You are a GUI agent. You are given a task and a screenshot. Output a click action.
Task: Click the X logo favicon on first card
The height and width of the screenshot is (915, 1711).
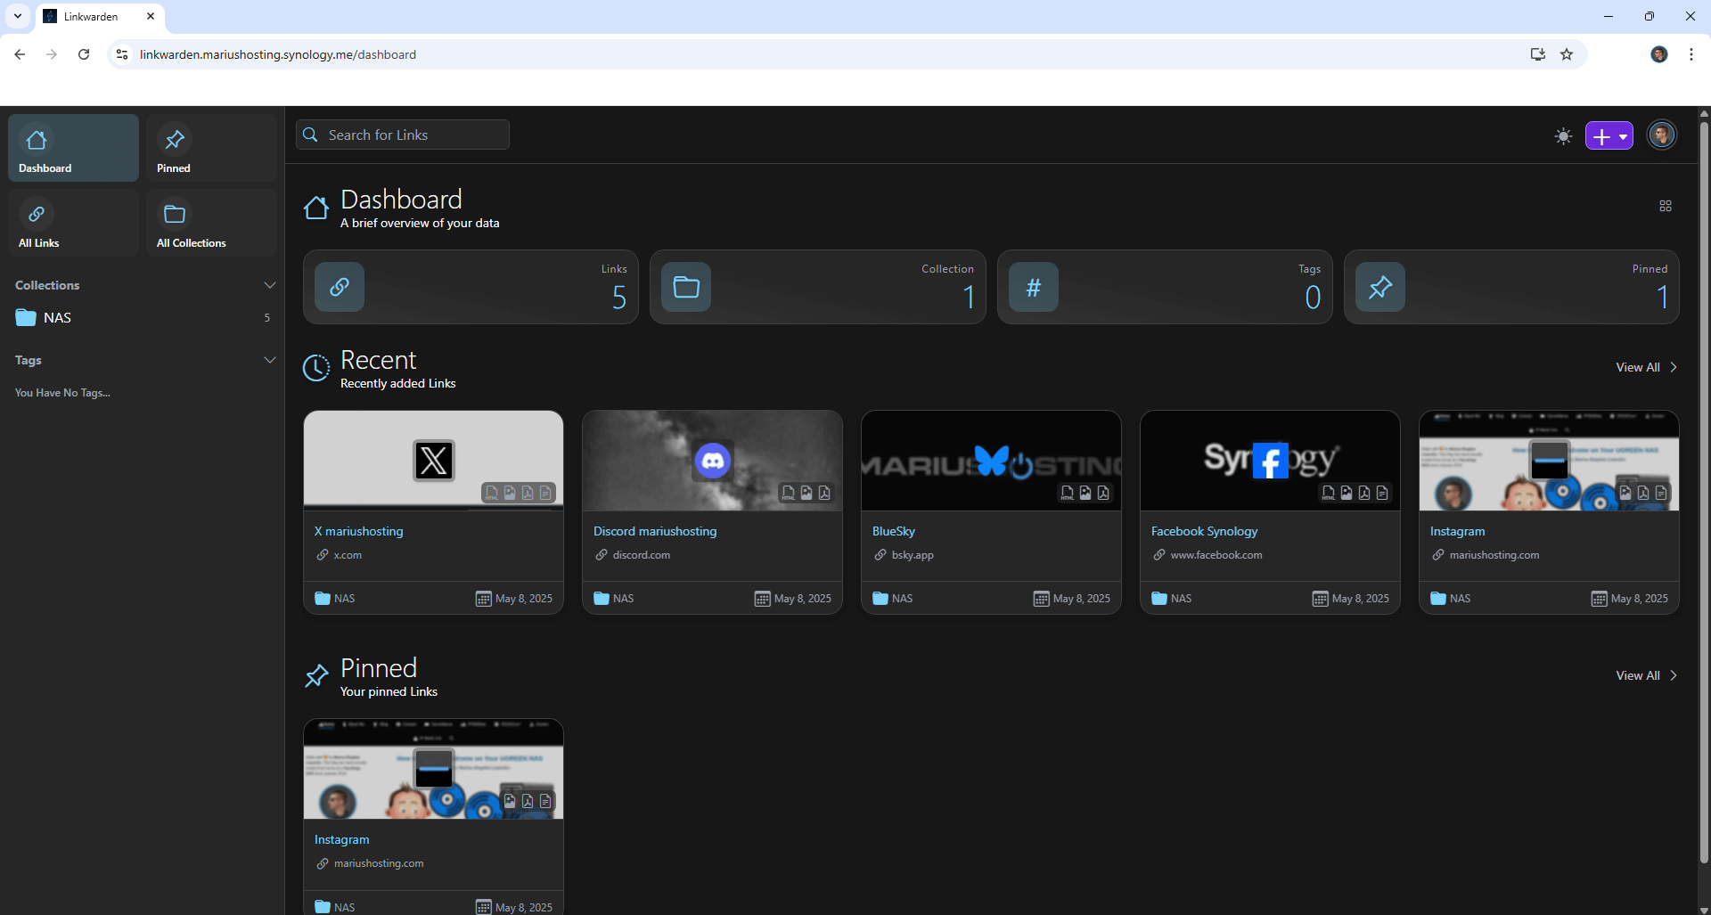[x=434, y=461]
